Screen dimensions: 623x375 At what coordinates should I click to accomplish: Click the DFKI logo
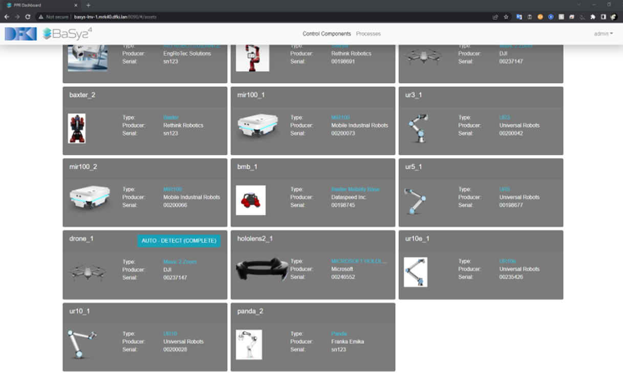coord(20,34)
